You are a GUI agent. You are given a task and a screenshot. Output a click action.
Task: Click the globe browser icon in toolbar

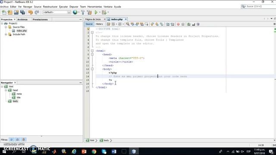tap(75, 12)
